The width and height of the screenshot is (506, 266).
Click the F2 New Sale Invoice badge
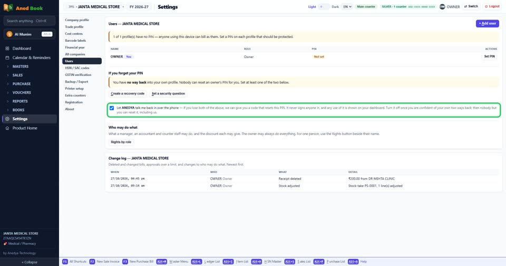point(92,261)
